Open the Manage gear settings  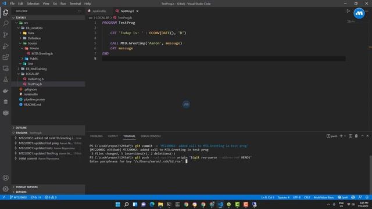(5, 189)
